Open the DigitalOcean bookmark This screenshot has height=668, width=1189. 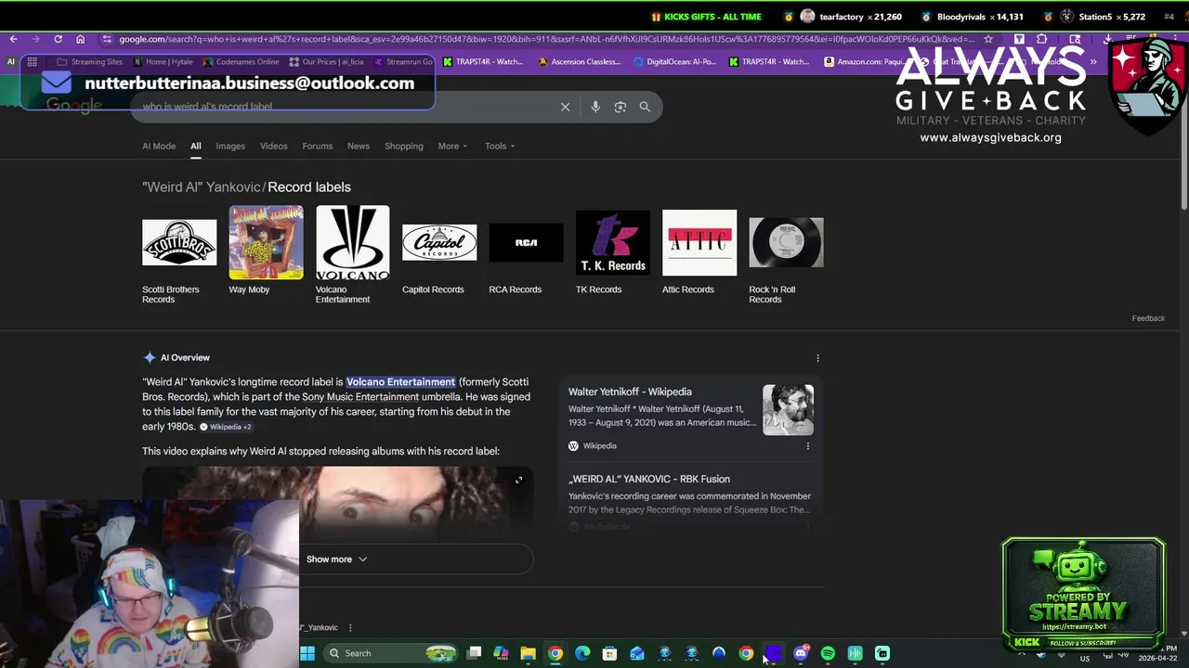point(675,62)
